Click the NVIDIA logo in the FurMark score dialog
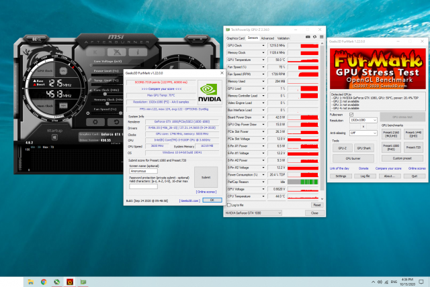The image size is (430, 287). tap(210, 93)
